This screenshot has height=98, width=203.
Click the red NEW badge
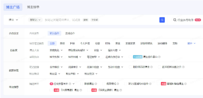click(198, 20)
